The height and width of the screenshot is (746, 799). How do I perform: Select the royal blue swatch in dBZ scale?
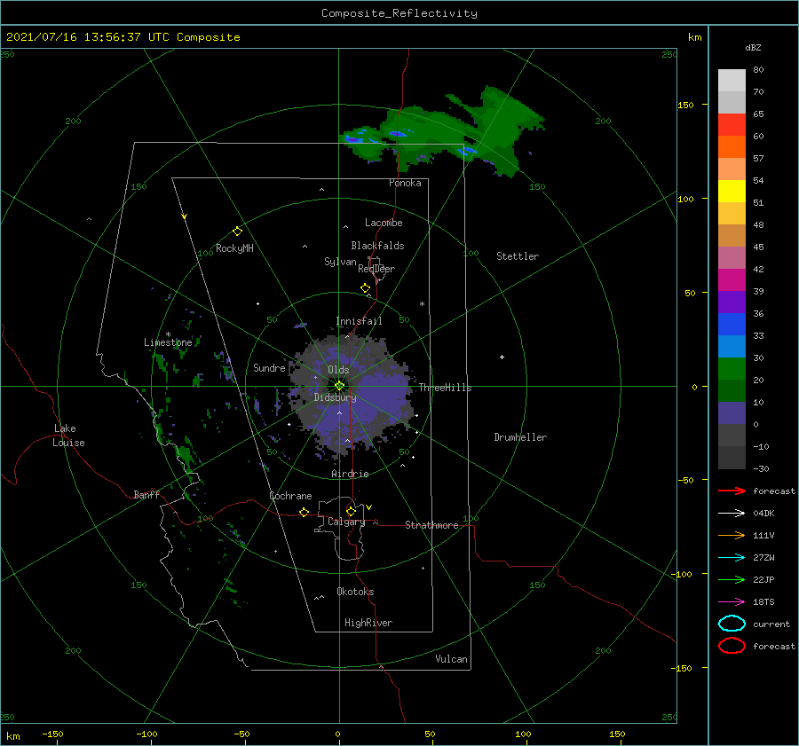(732, 324)
